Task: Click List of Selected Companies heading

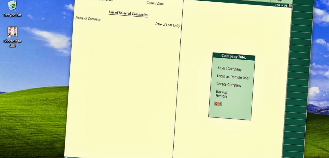Action: (x=128, y=13)
